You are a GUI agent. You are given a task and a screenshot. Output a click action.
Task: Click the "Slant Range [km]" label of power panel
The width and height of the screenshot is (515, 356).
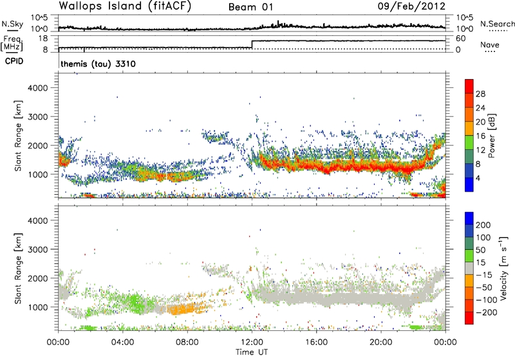[x=19, y=136]
